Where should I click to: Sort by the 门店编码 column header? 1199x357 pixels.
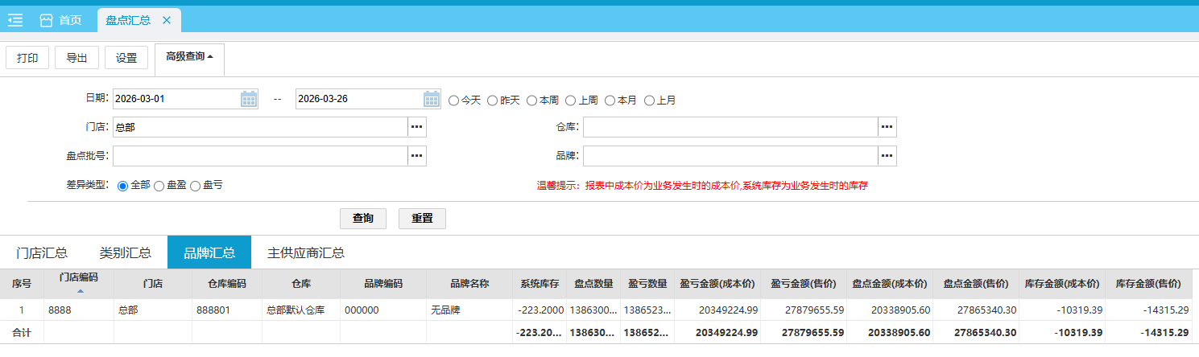pyautogui.click(x=78, y=277)
